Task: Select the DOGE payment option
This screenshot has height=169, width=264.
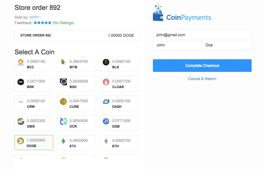Action: point(34,143)
